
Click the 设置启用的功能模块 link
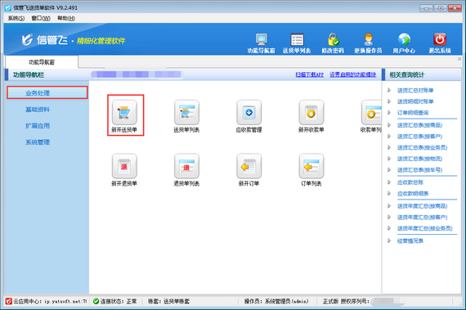coord(352,74)
